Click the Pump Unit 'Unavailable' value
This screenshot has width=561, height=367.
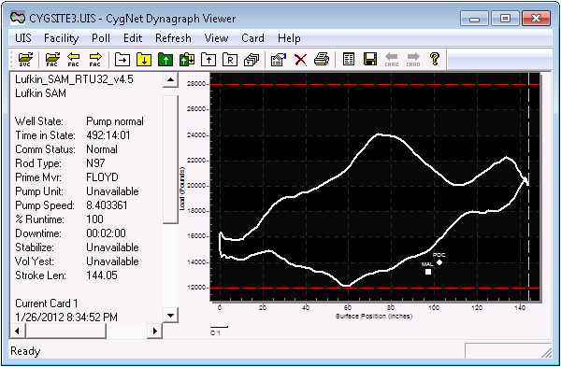(x=112, y=191)
